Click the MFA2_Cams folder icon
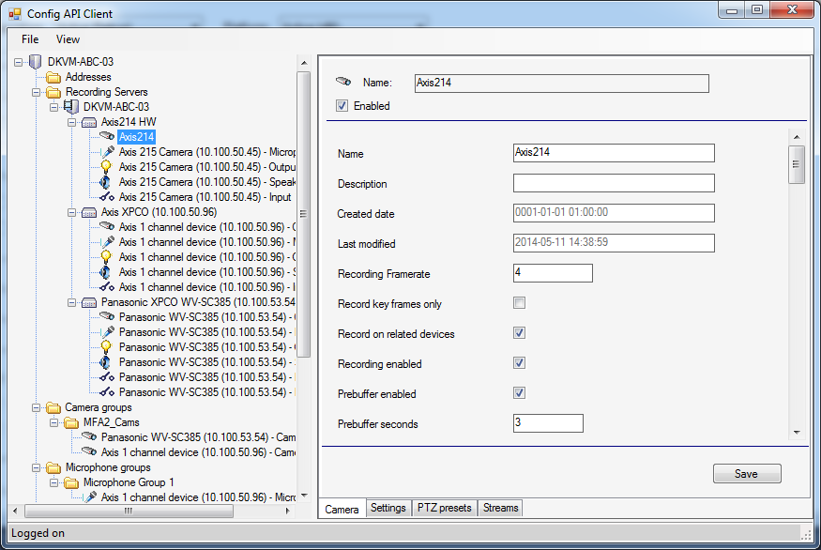The height and width of the screenshot is (550, 821). pos(70,423)
